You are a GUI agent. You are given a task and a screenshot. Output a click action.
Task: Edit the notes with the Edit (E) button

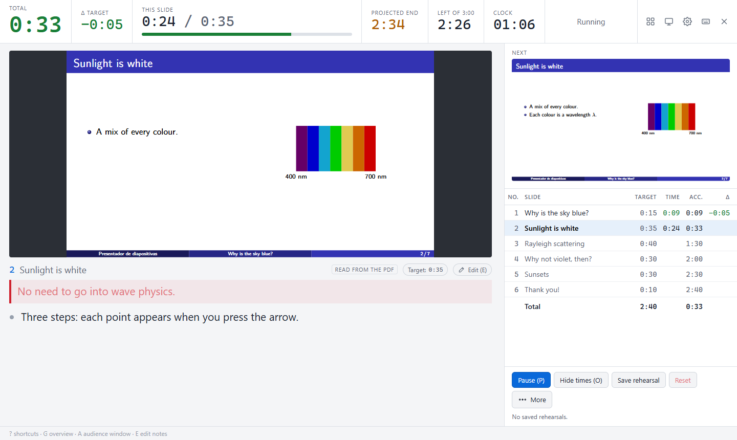coord(472,270)
